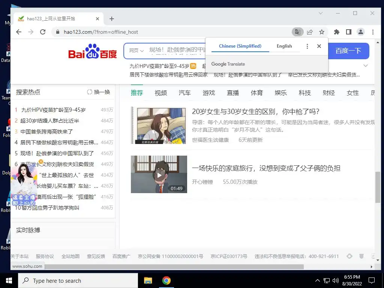This screenshot has height=288, width=384.
Task: Open hot search 超30岁结婚人群占比近半
Action: 50,121
